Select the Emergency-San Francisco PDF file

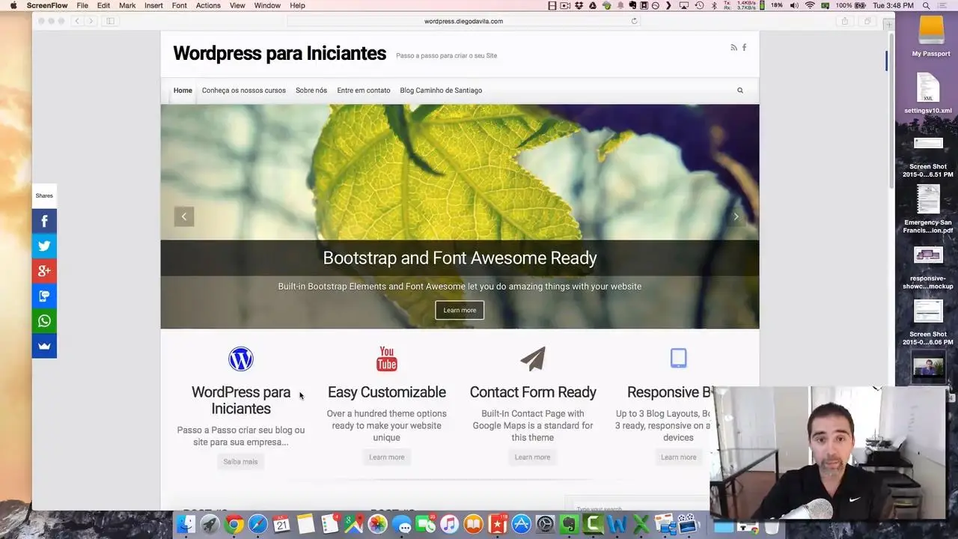click(928, 209)
